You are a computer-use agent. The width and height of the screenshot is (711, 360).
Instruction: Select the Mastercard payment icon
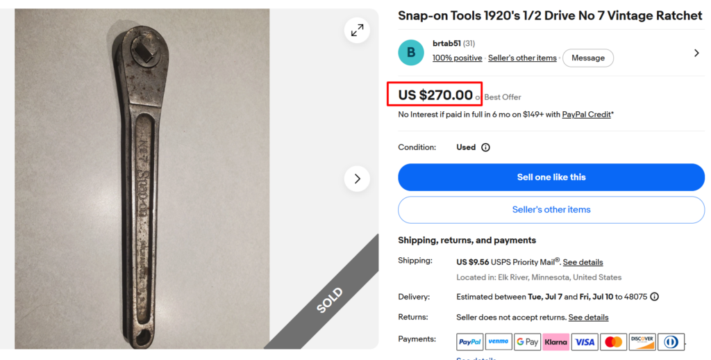click(x=614, y=342)
